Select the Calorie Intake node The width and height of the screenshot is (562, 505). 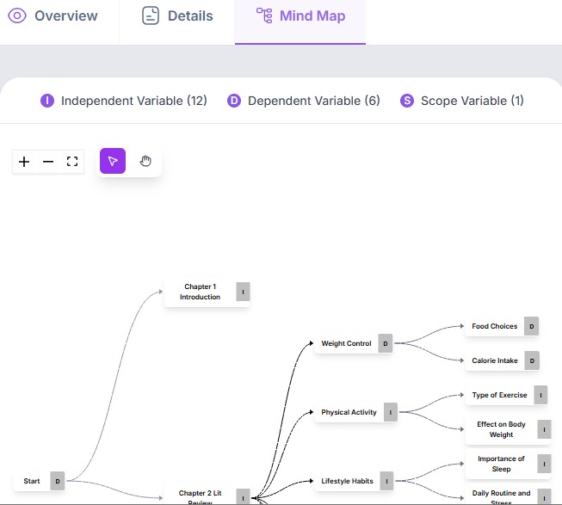(x=502, y=360)
